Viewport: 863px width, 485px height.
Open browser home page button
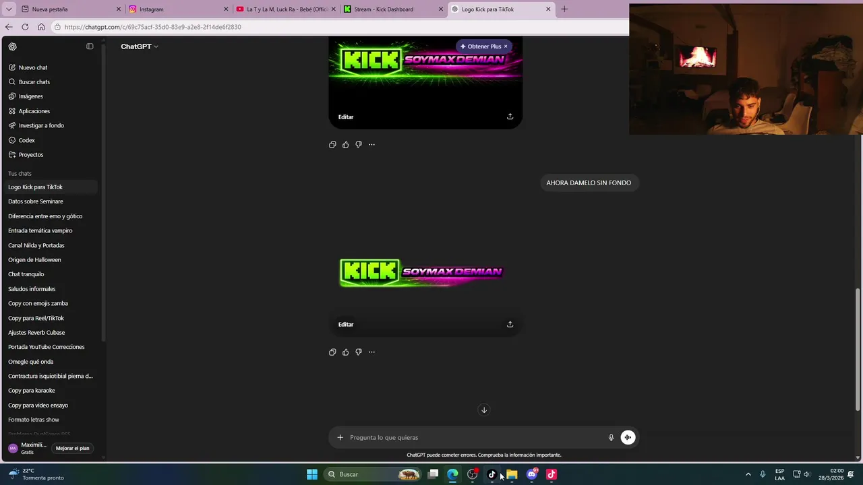pos(41,27)
